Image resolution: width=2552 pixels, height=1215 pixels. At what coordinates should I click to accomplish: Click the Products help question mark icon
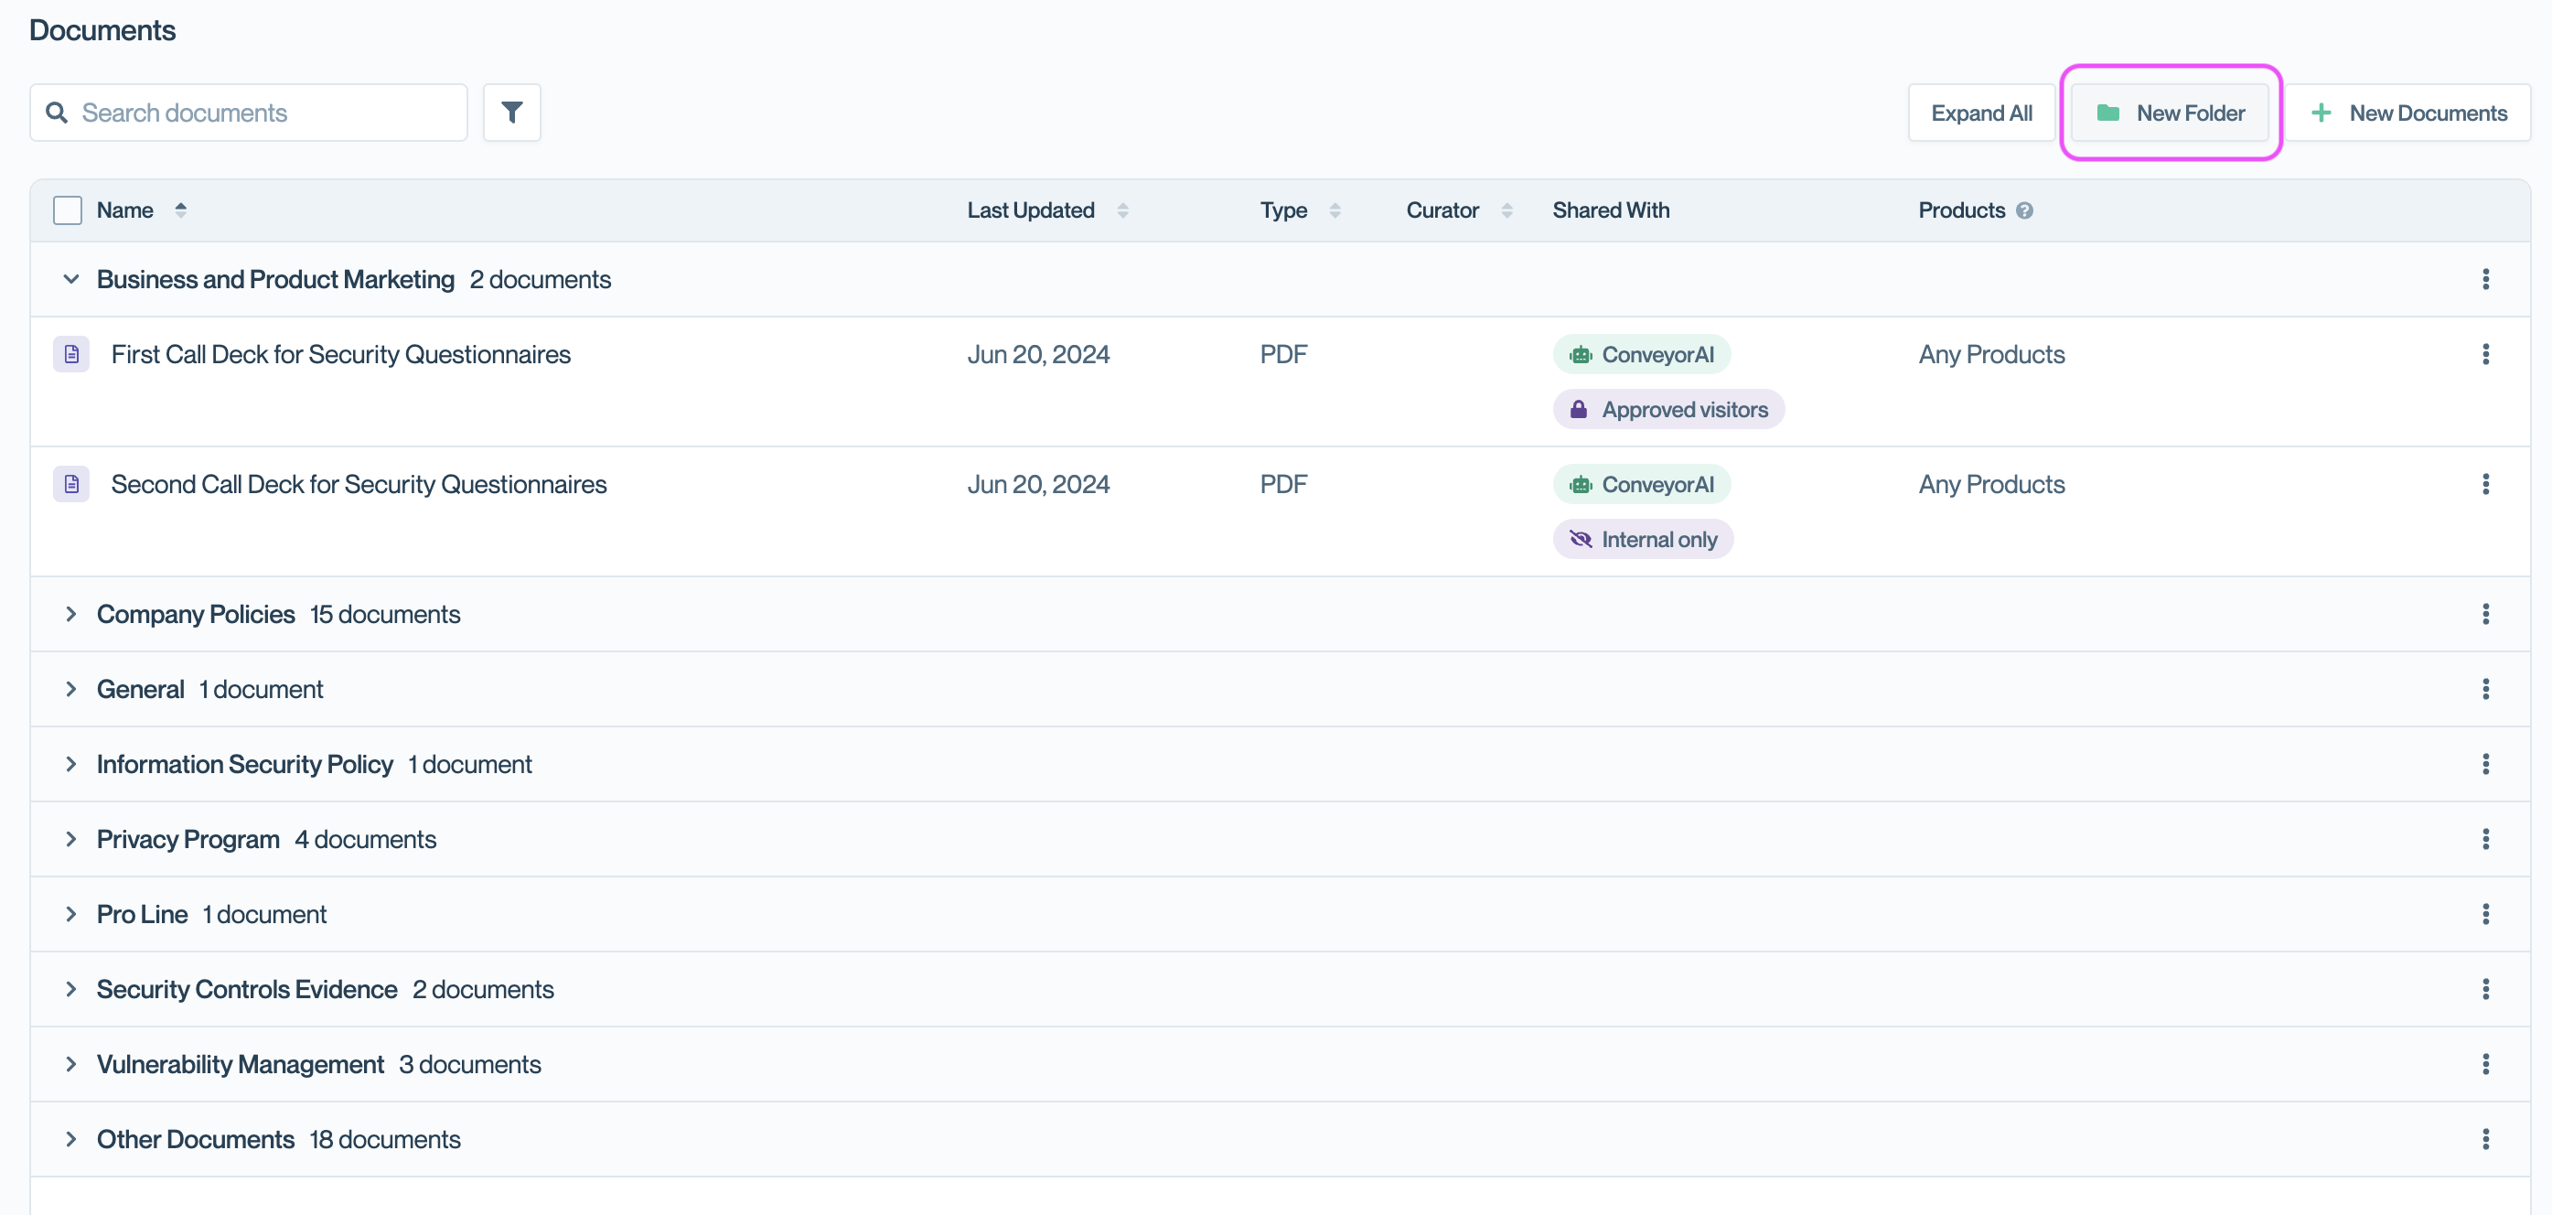2024,210
